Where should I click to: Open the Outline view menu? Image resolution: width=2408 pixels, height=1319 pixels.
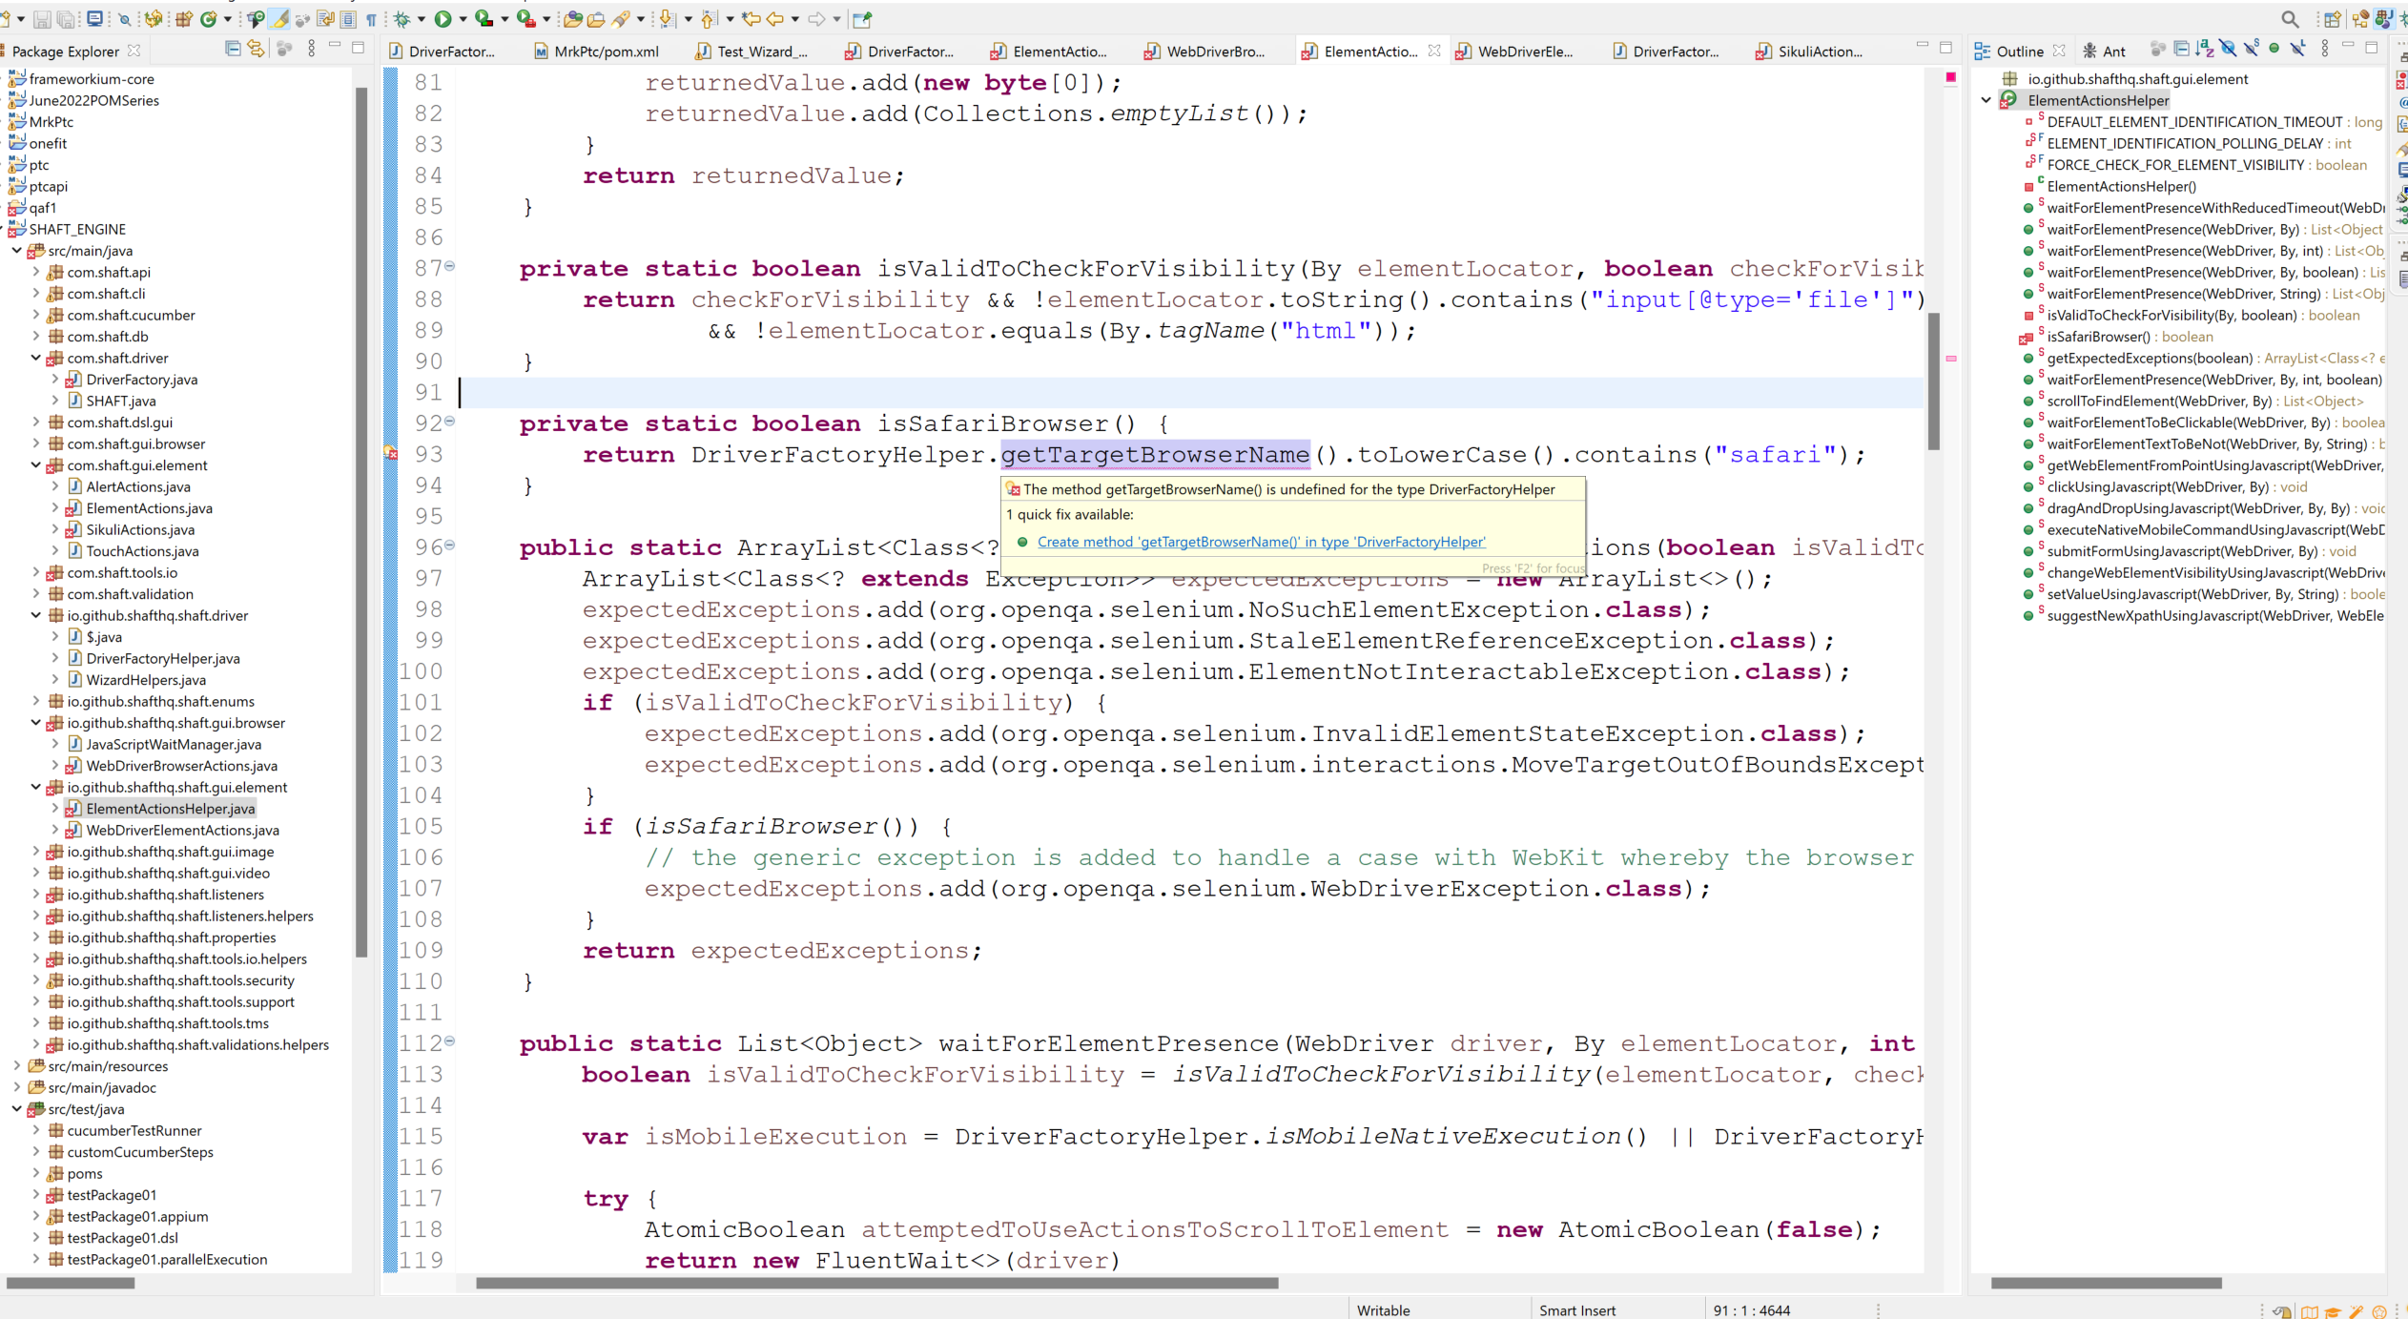[2325, 49]
